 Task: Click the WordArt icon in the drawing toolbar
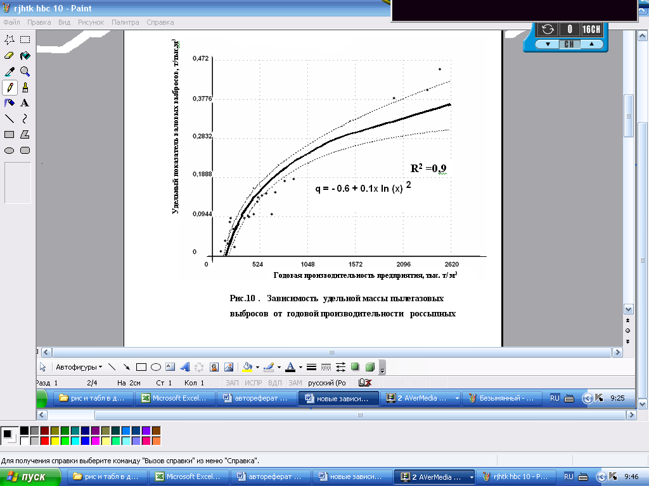(x=185, y=367)
